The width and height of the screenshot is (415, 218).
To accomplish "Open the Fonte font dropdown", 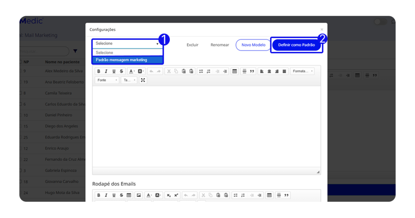I will point(107,80).
